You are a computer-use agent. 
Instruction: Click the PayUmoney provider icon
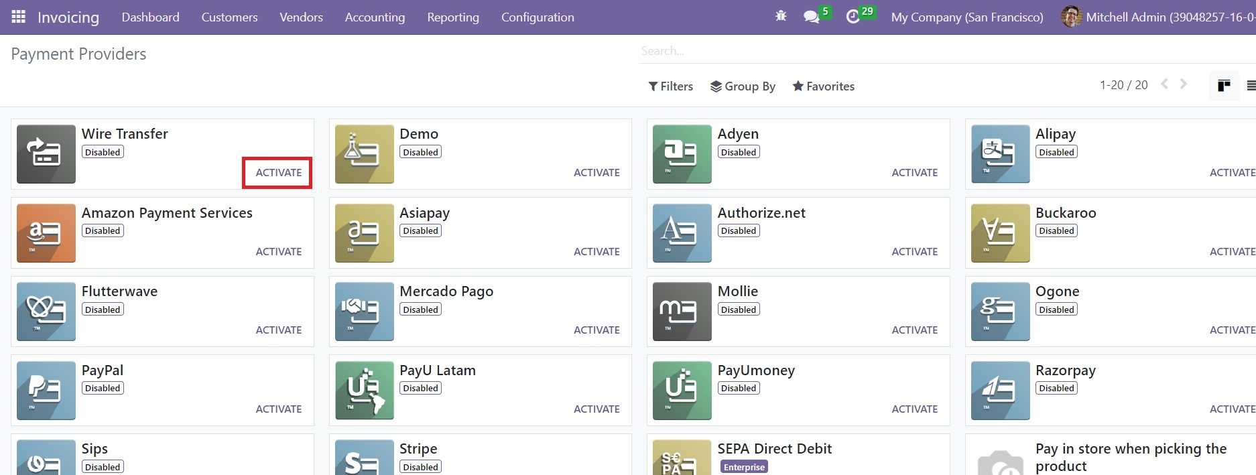click(682, 391)
